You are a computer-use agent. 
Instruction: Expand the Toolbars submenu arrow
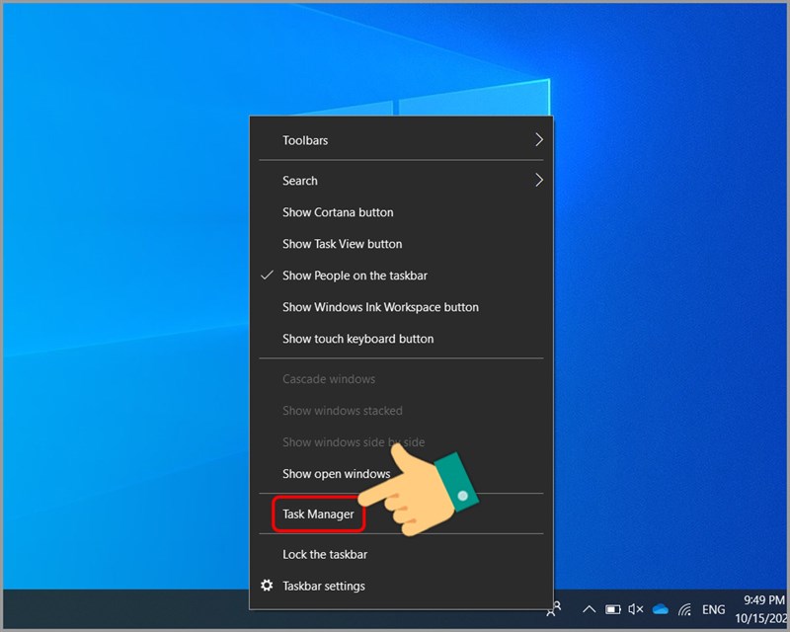[538, 140]
